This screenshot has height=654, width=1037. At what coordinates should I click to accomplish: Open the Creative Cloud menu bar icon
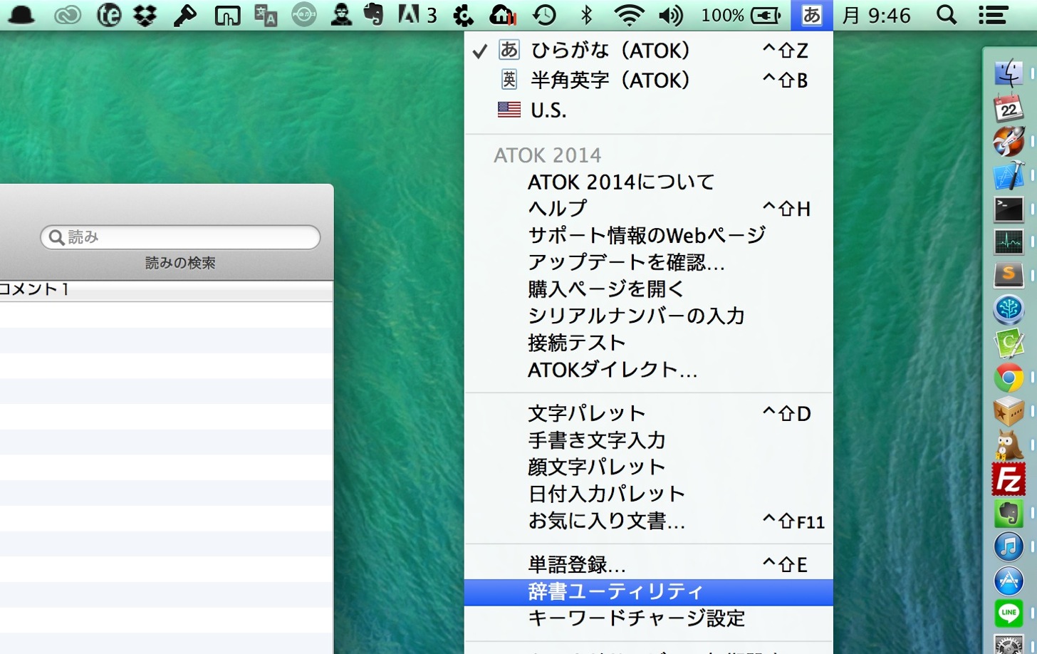(x=68, y=15)
